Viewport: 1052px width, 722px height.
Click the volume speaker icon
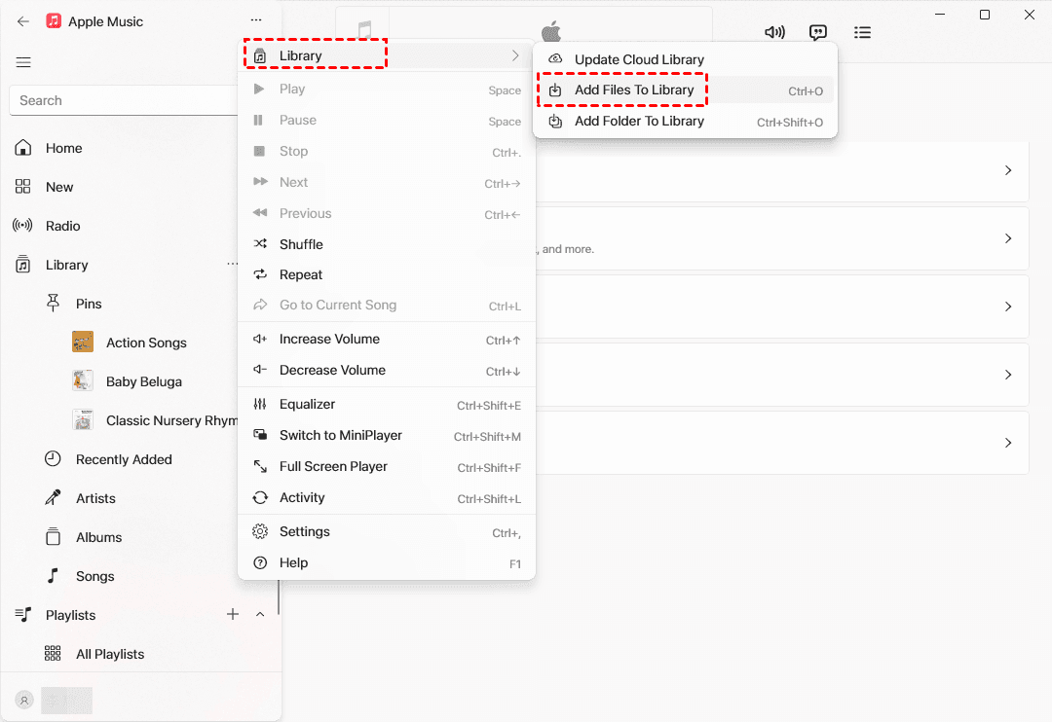(775, 32)
